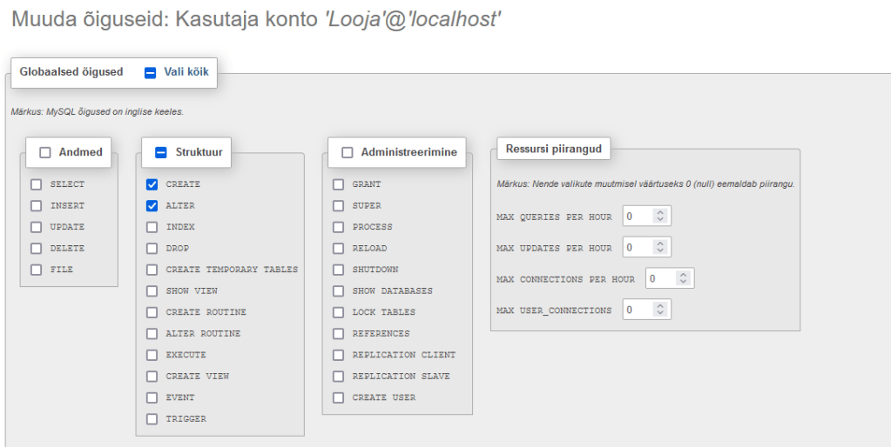
Task: Enable the SHOW DATABASES privilege
Action: pos(339,291)
